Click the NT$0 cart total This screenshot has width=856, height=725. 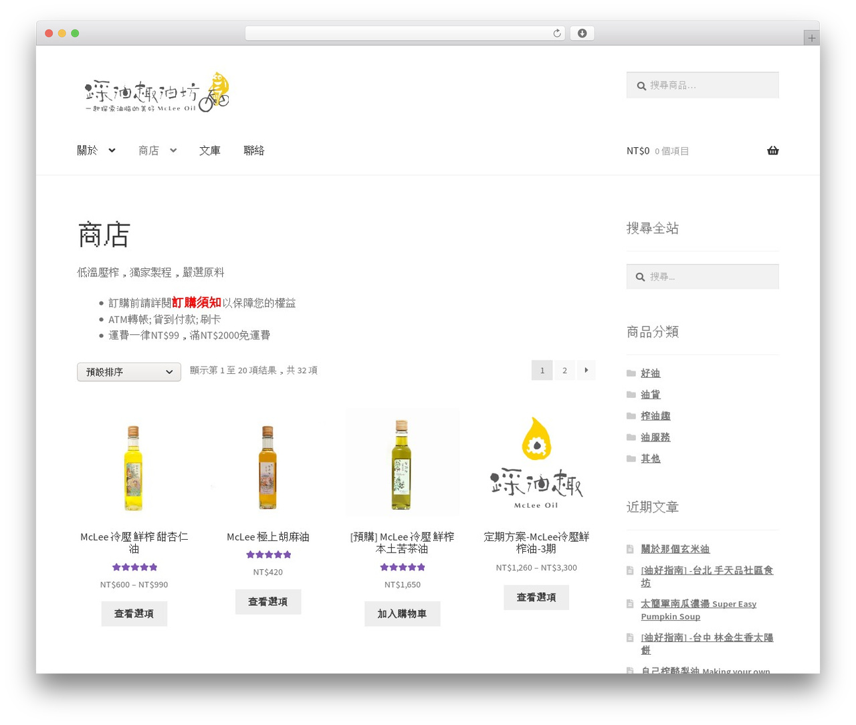click(x=638, y=150)
